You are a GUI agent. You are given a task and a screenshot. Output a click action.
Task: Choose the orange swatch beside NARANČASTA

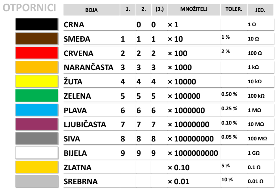[x=36, y=67]
